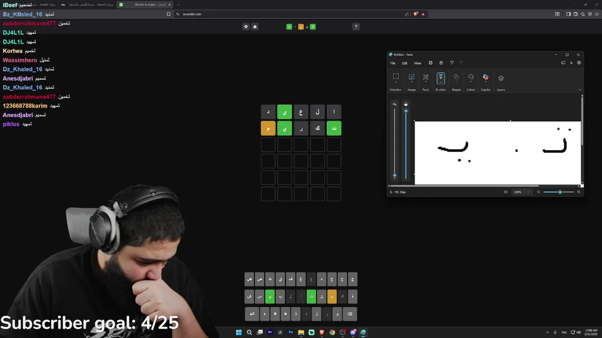
Task: Undo the last Paint stroke
Action: 452,63
